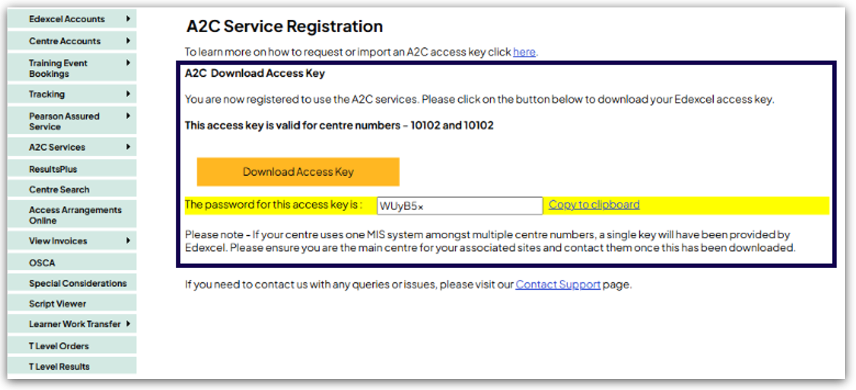Click the access key password field
The image size is (856, 390).
pyautogui.click(x=460, y=206)
